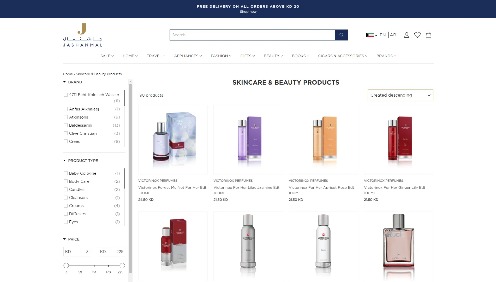Click the Kuwait flag country selector
This screenshot has width=496, height=282.
click(x=372, y=35)
